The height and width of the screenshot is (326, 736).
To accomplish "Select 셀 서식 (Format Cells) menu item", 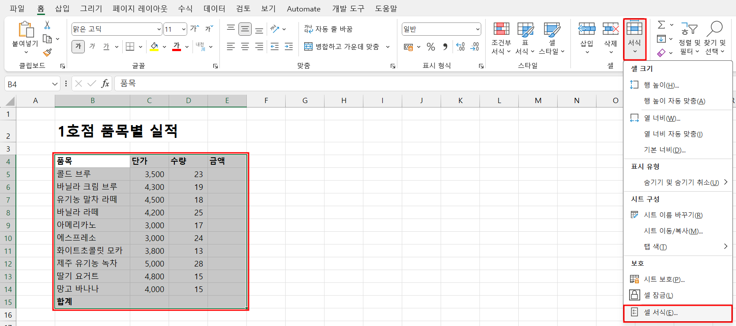I will (677, 312).
